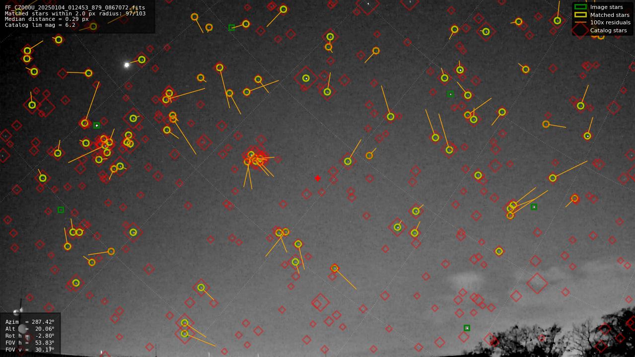Click the orange 100x residuals legend line

pos(580,22)
